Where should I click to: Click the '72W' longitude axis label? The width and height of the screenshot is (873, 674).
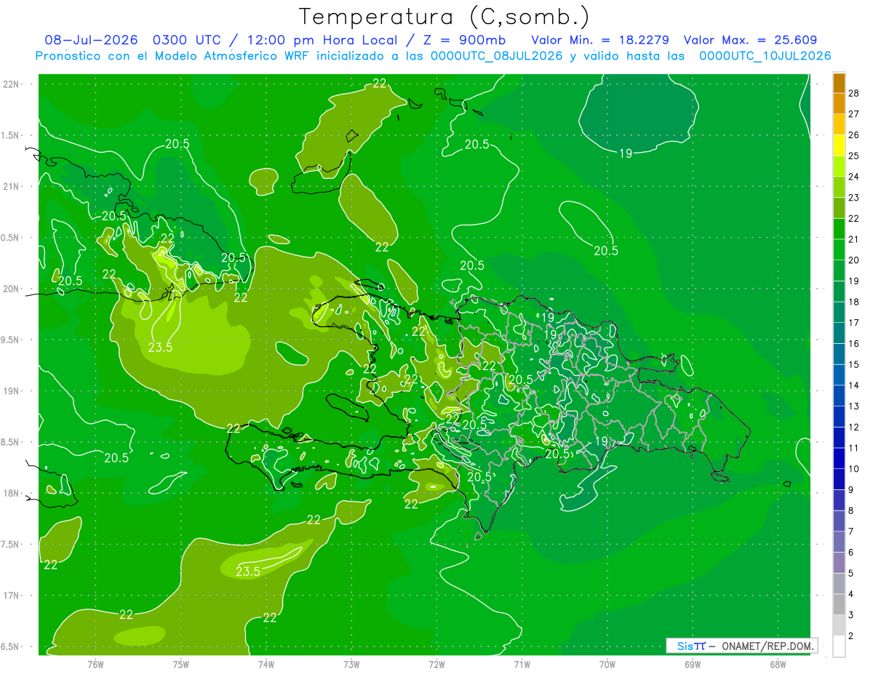pyautogui.click(x=436, y=664)
